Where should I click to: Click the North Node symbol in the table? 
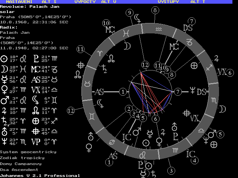click(x=36, y=110)
